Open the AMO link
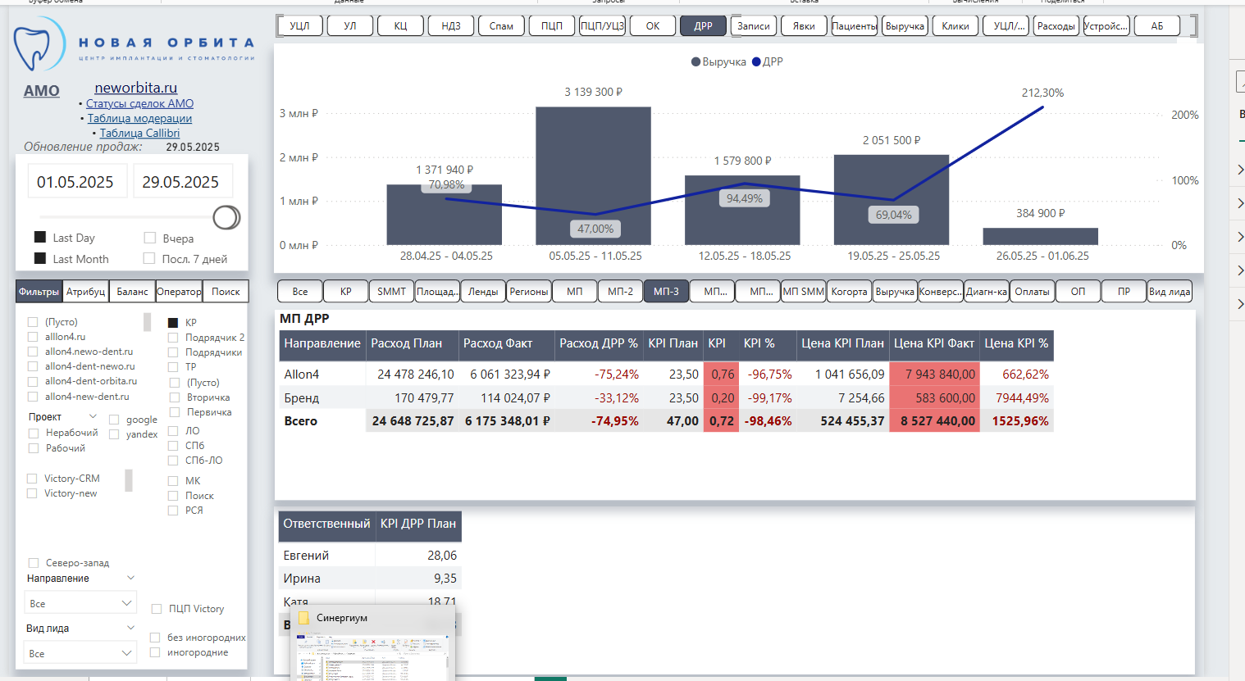This screenshot has width=1245, height=681. (x=42, y=91)
